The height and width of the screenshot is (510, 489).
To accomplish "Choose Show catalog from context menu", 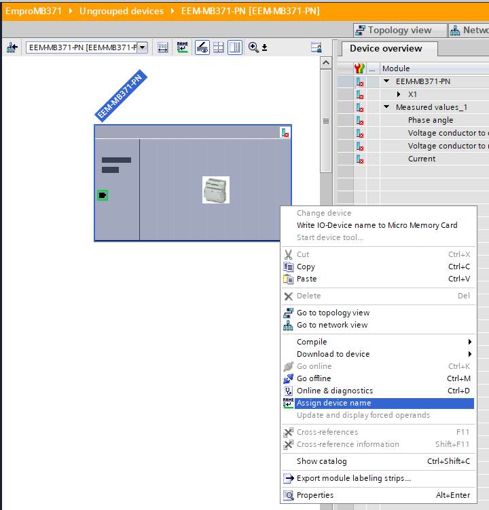I will [x=378, y=462].
